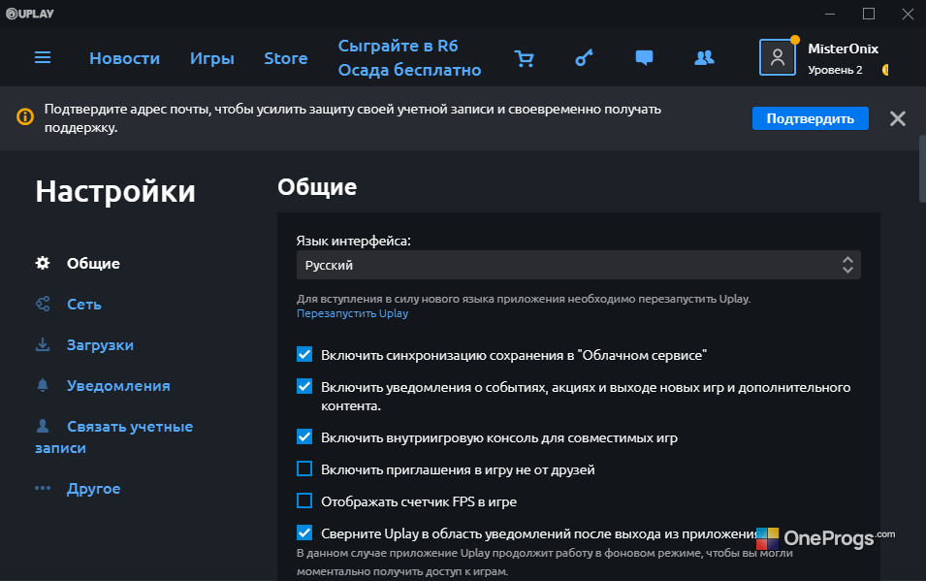This screenshot has width=926, height=581.
Task: Click the gear icon next to Общие
Action: click(43, 263)
